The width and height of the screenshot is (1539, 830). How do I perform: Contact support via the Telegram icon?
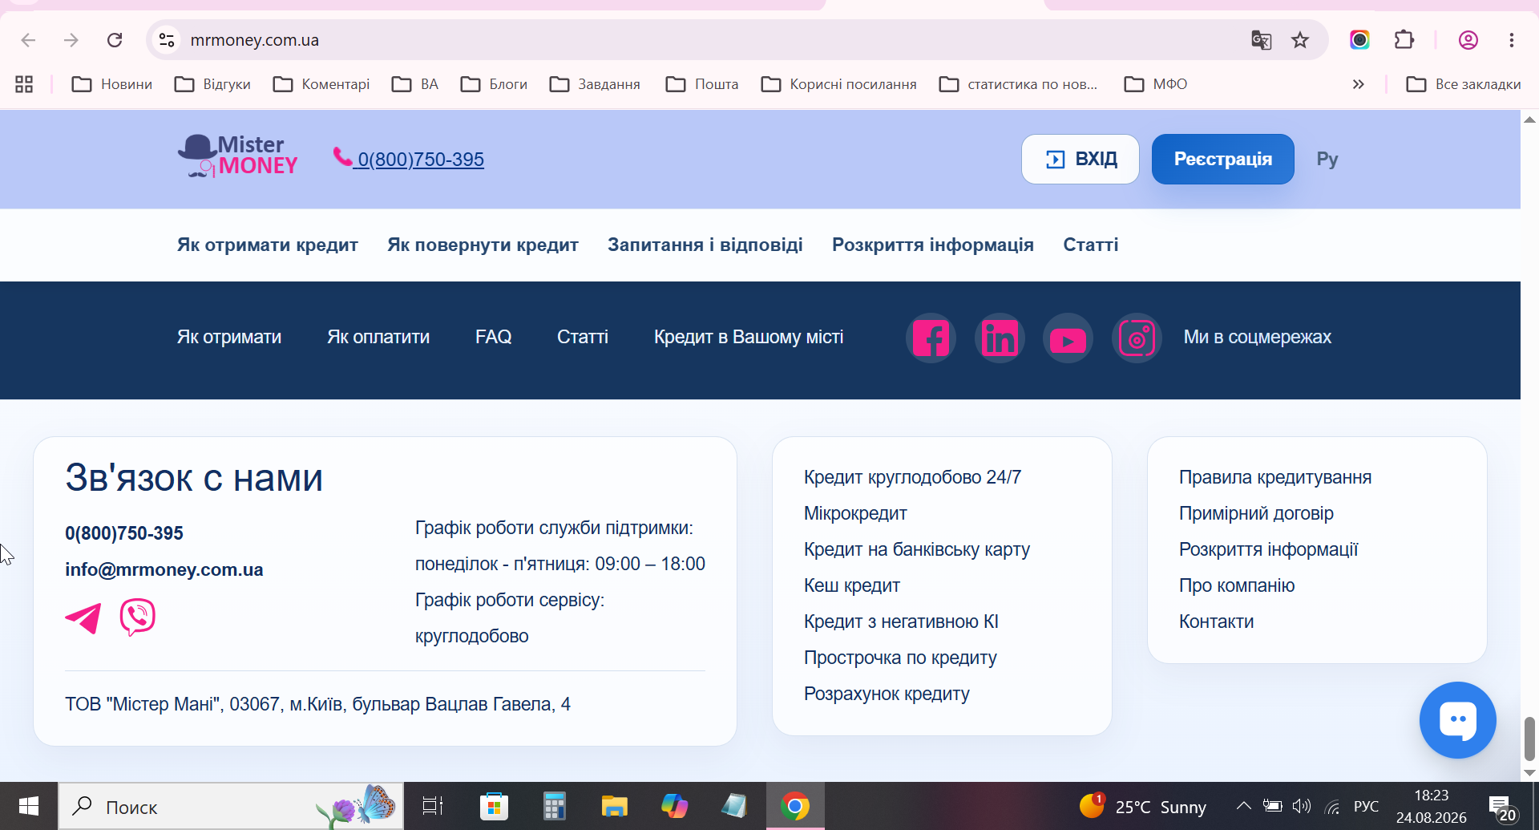(x=83, y=618)
